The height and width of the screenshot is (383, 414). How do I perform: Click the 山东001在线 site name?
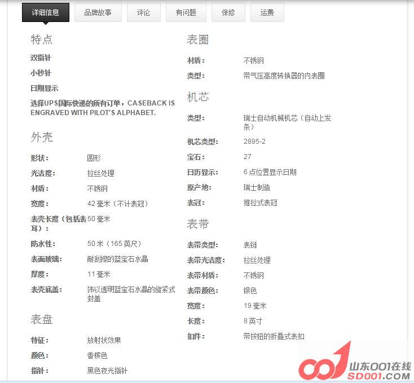[x=381, y=366]
